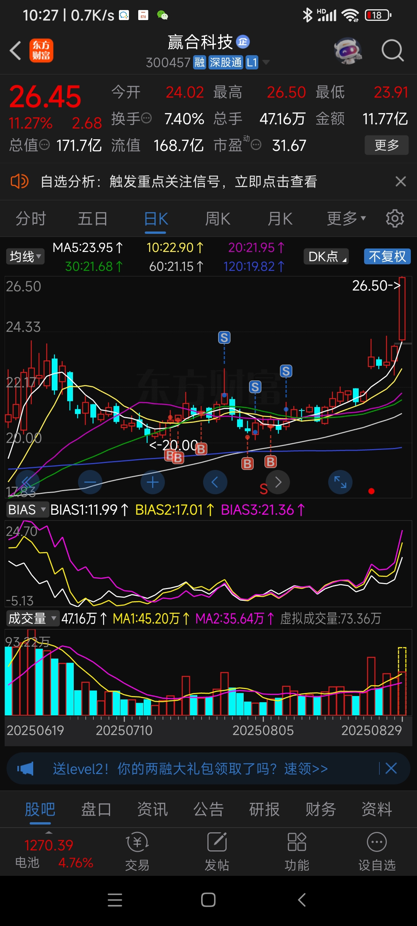Tap the B buy marker near 20.00 label
This screenshot has width=417, height=926.
tap(201, 449)
